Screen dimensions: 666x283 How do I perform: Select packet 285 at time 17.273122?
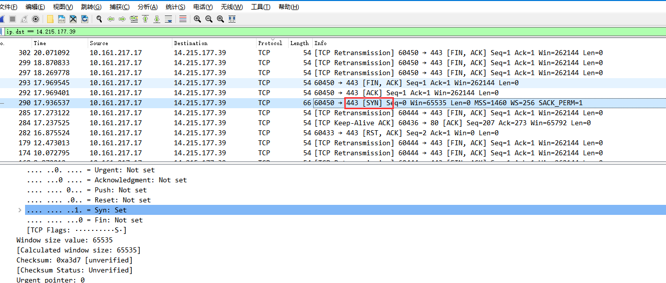click(333, 113)
